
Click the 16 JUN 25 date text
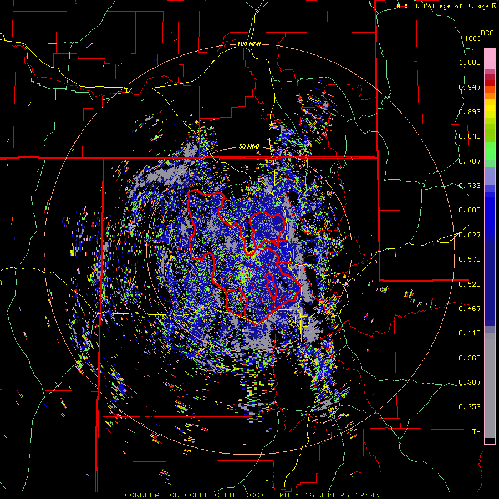(328, 495)
